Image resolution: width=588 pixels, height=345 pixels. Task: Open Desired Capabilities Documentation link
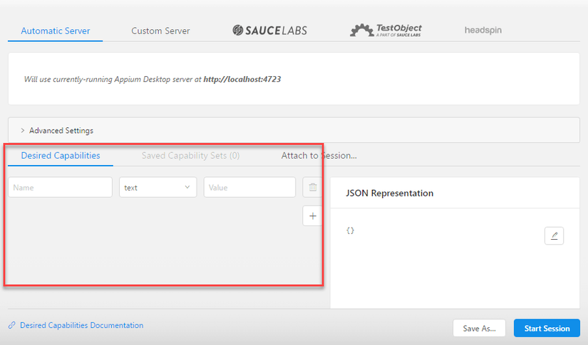coord(81,326)
